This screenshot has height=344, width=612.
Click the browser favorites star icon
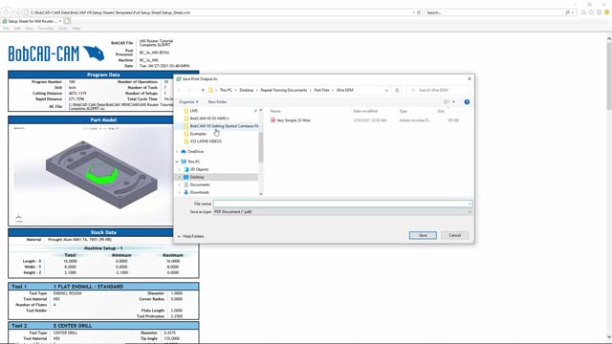tap(591, 12)
